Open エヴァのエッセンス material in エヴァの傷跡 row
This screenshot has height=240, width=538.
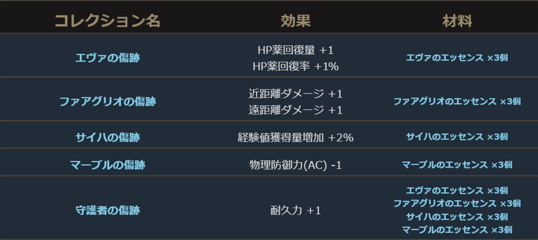click(x=457, y=58)
